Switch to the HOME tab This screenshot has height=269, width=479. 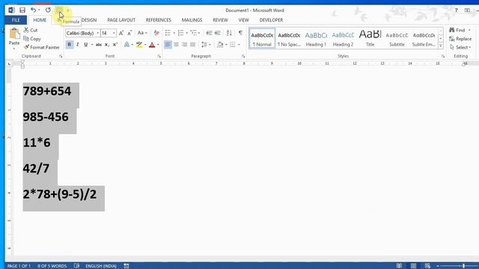pyautogui.click(x=40, y=20)
